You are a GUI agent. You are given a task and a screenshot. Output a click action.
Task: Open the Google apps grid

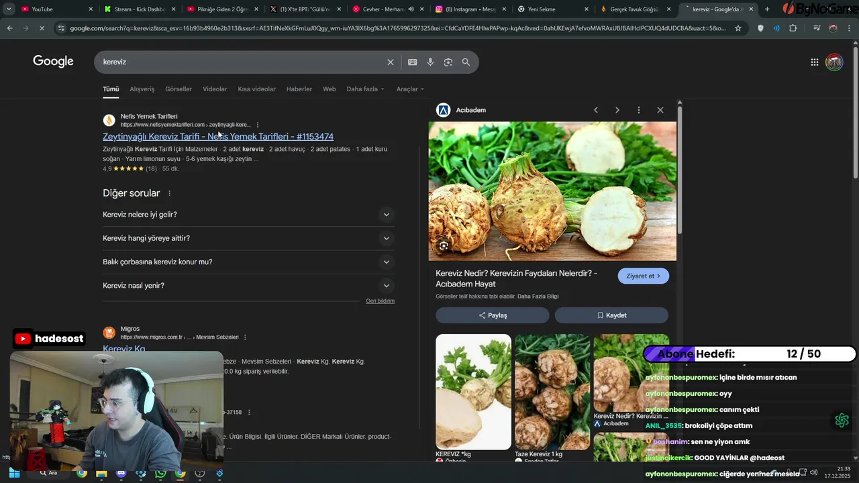click(814, 62)
